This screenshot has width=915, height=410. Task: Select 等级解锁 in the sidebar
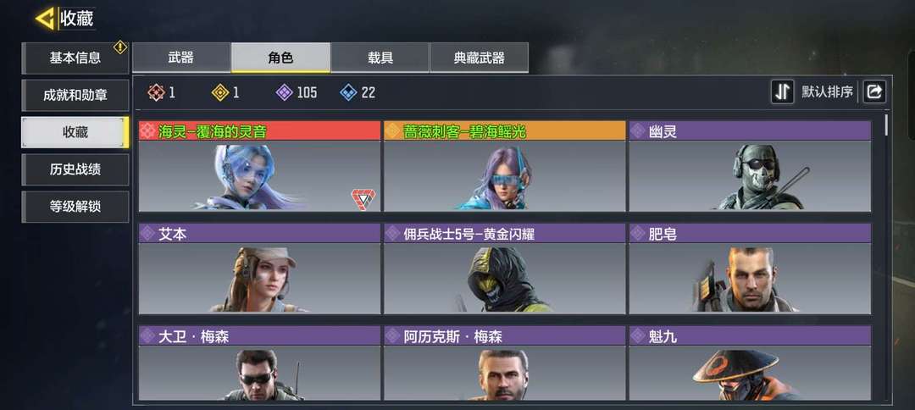click(75, 207)
